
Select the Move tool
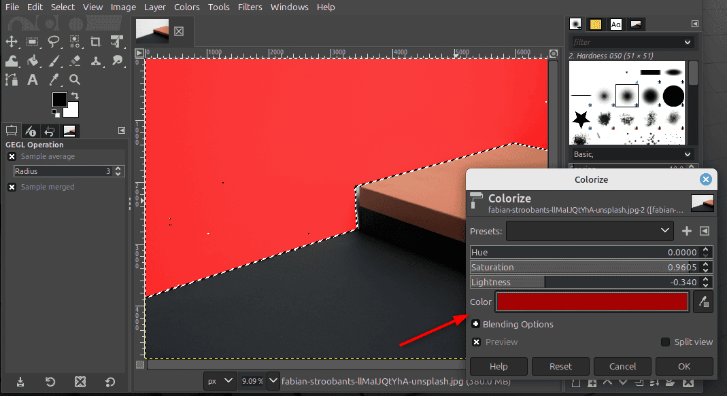[x=12, y=42]
